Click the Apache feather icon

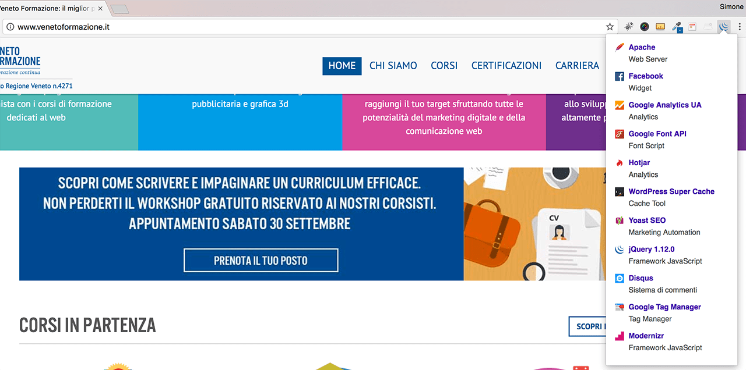620,48
